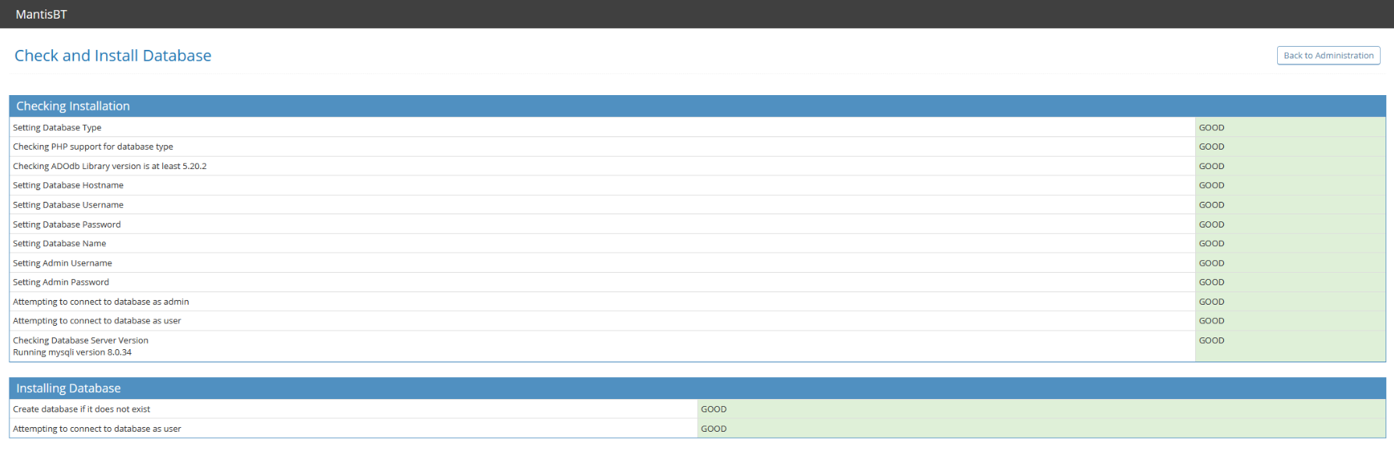The width and height of the screenshot is (1394, 459).
Task: Click Checking PHP support for database type
Action: click(x=93, y=147)
